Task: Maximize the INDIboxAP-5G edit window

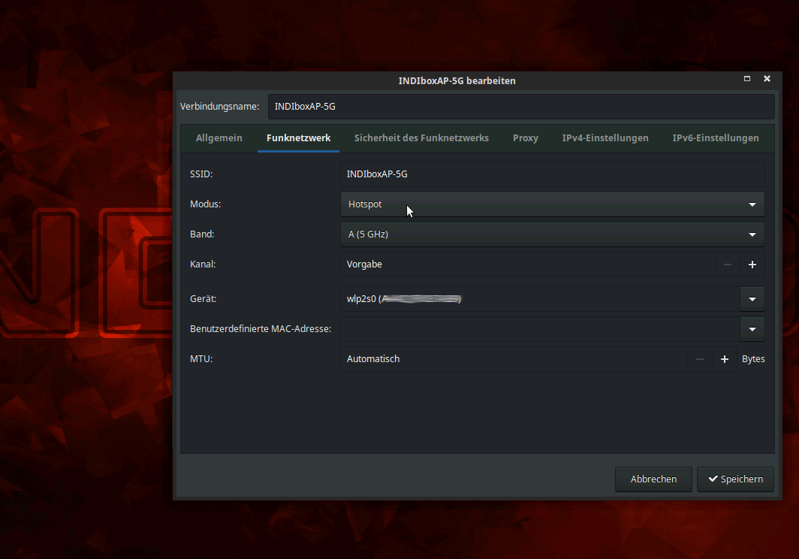Action: point(747,79)
